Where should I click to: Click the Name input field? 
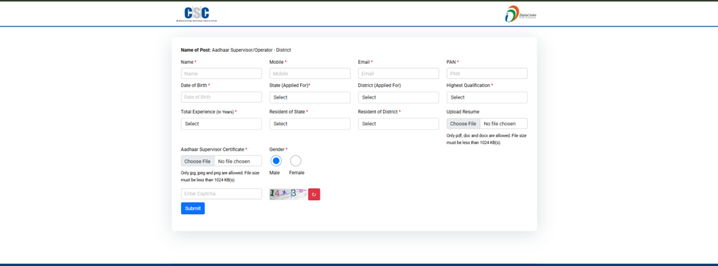pos(221,73)
